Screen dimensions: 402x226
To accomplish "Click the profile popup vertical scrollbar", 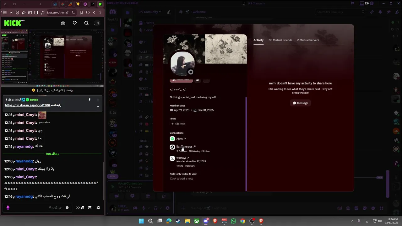I will coord(246,144).
